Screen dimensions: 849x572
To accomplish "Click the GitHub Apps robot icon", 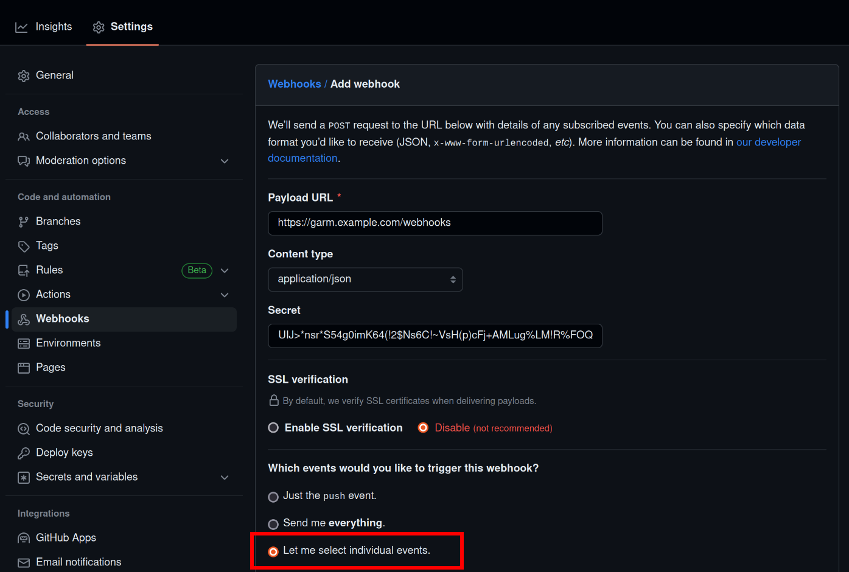I will (24, 539).
